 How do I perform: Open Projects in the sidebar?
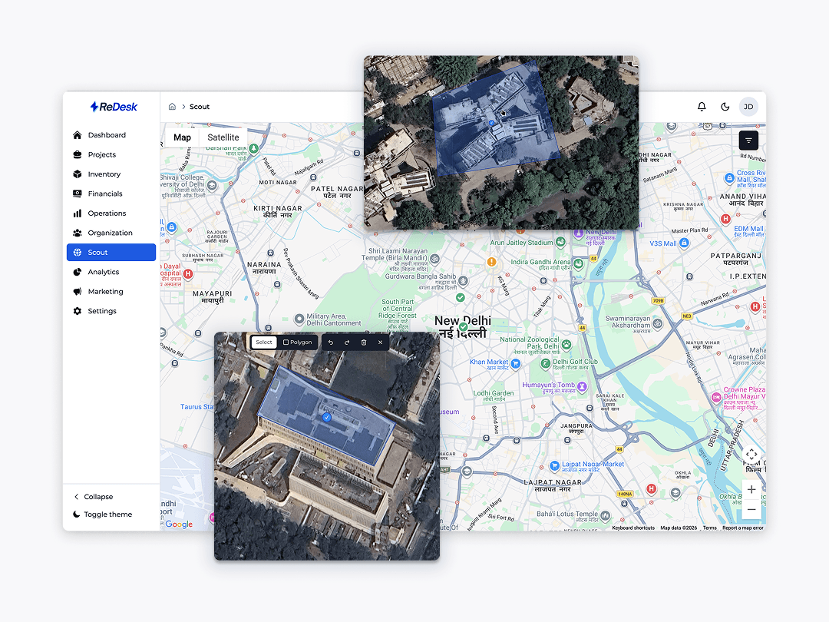coord(111,154)
